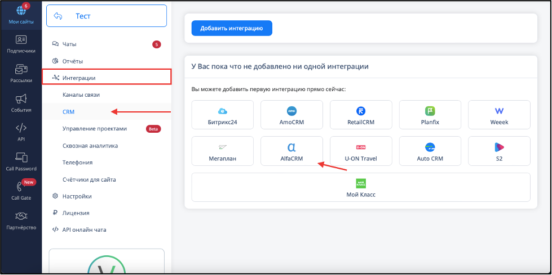Click the chat bubbles icon beside Чаты
The image size is (552, 275).
(55, 44)
